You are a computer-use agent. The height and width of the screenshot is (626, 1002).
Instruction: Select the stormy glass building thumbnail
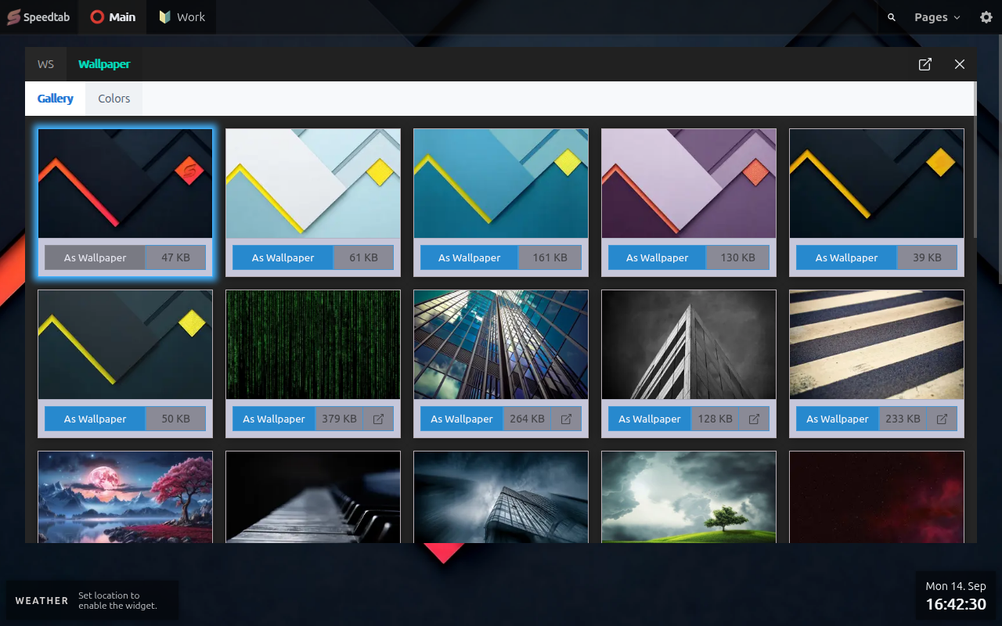coord(501,497)
